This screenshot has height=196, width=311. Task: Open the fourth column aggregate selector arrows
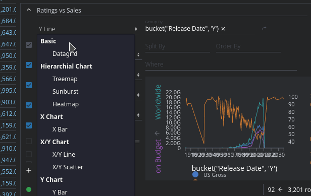click(138, 115)
